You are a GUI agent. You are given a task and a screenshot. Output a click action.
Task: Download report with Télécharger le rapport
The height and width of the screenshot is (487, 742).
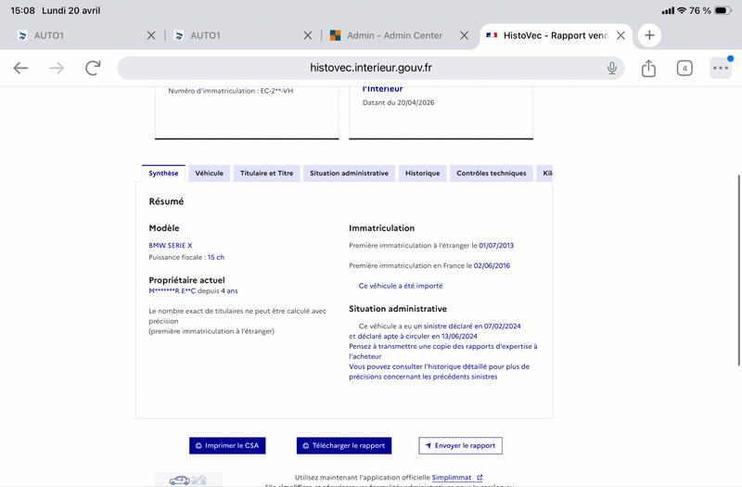point(344,445)
